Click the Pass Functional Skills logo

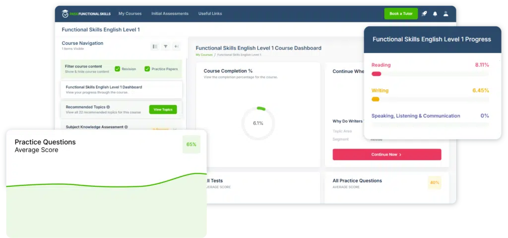tap(86, 13)
